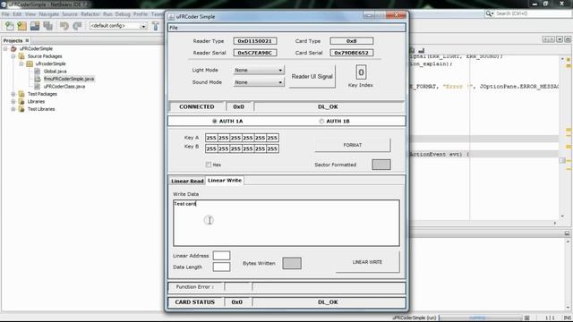The width and height of the screenshot is (573, 322).
Task: Collapse the Source Packages tree node
Action: click(x=13, y=56)
